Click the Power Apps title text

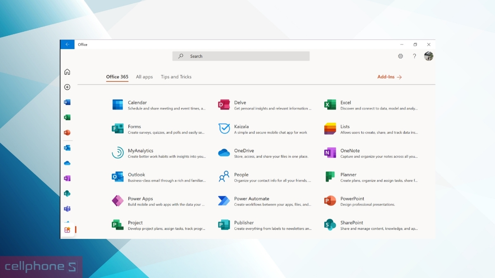[140, 199]
